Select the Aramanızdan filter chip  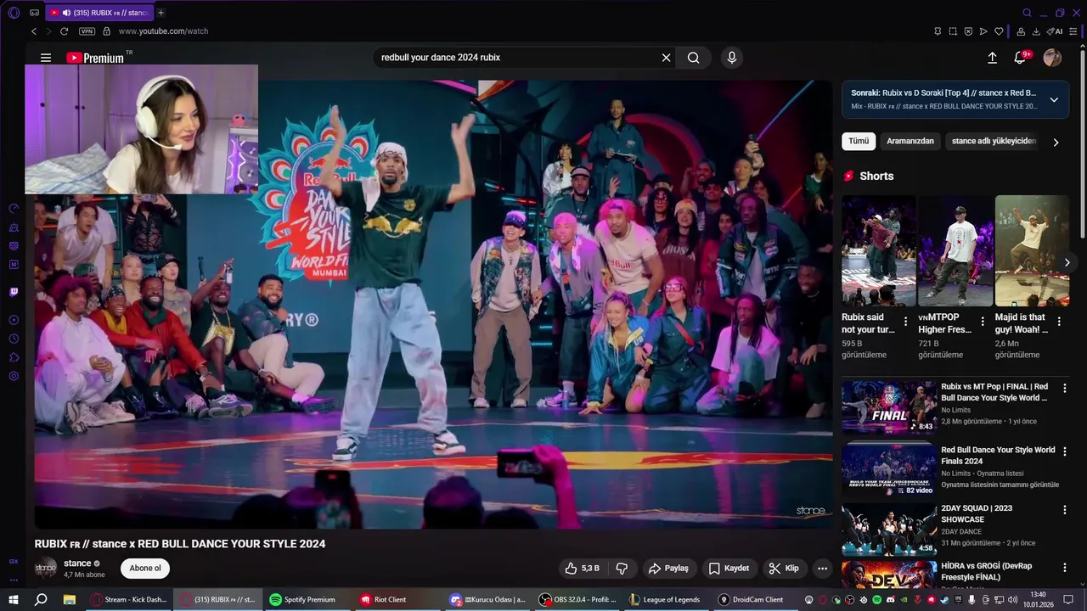(910, 141)
